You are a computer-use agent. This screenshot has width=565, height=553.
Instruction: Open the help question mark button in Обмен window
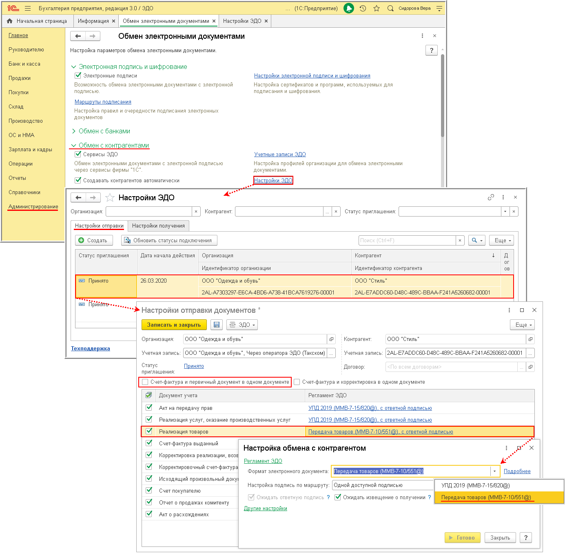tap(432, 50)
